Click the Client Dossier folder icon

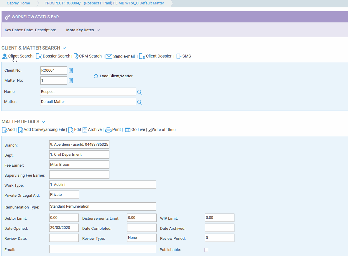coord(142,56)
